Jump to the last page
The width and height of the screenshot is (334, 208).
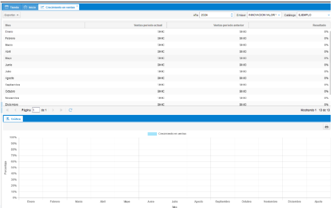pos(61,110)
